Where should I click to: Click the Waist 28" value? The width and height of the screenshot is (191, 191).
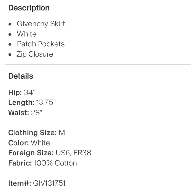37,113
